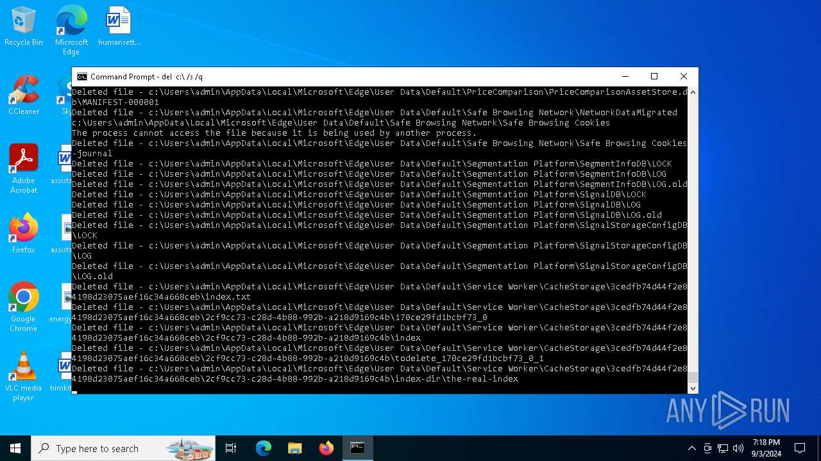Launch Google Chrome desktop shortcut
This screenshot has width=821, height=461.
(x=24, y=307)
